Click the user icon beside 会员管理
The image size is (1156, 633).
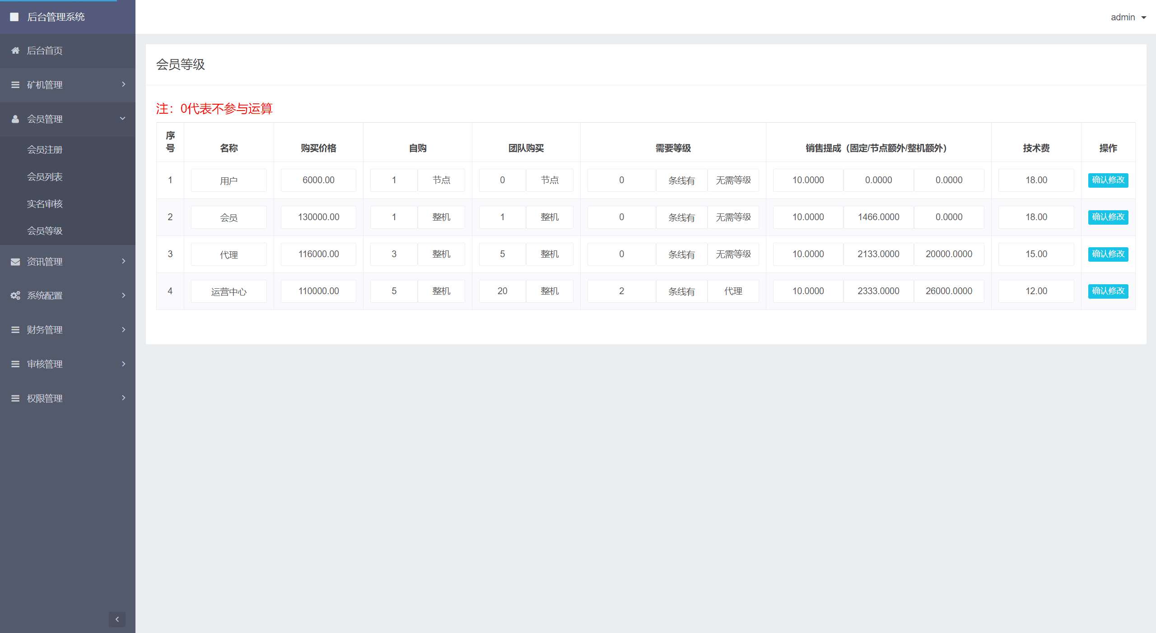[x=15, y=119]
